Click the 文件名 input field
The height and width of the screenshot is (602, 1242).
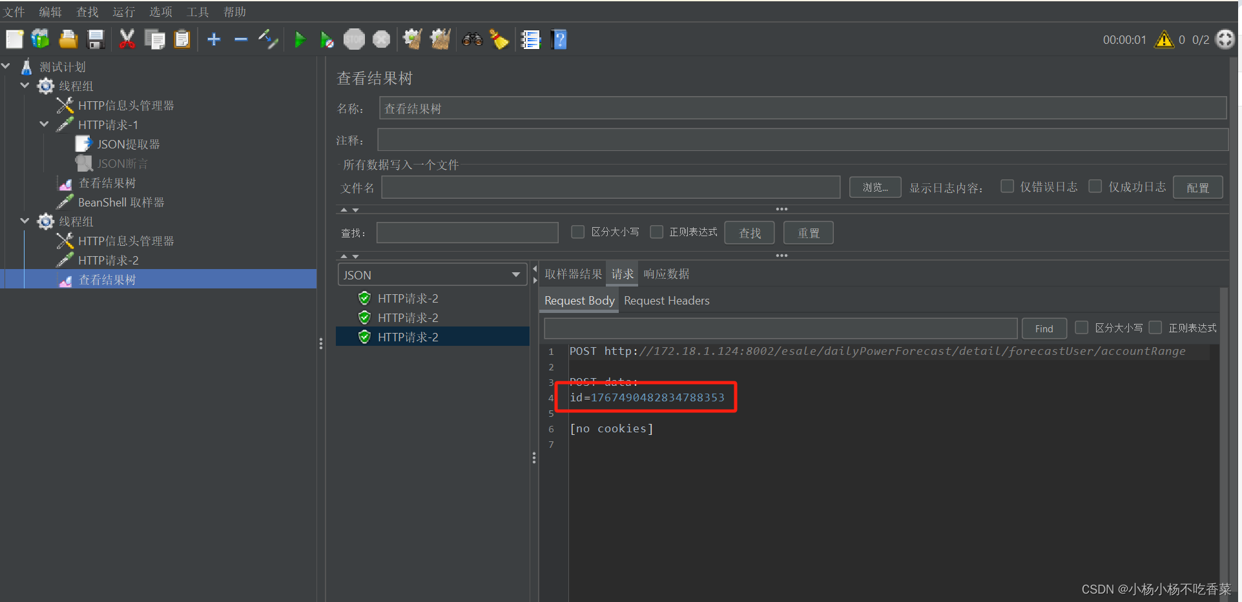click(x=610, y=187)
